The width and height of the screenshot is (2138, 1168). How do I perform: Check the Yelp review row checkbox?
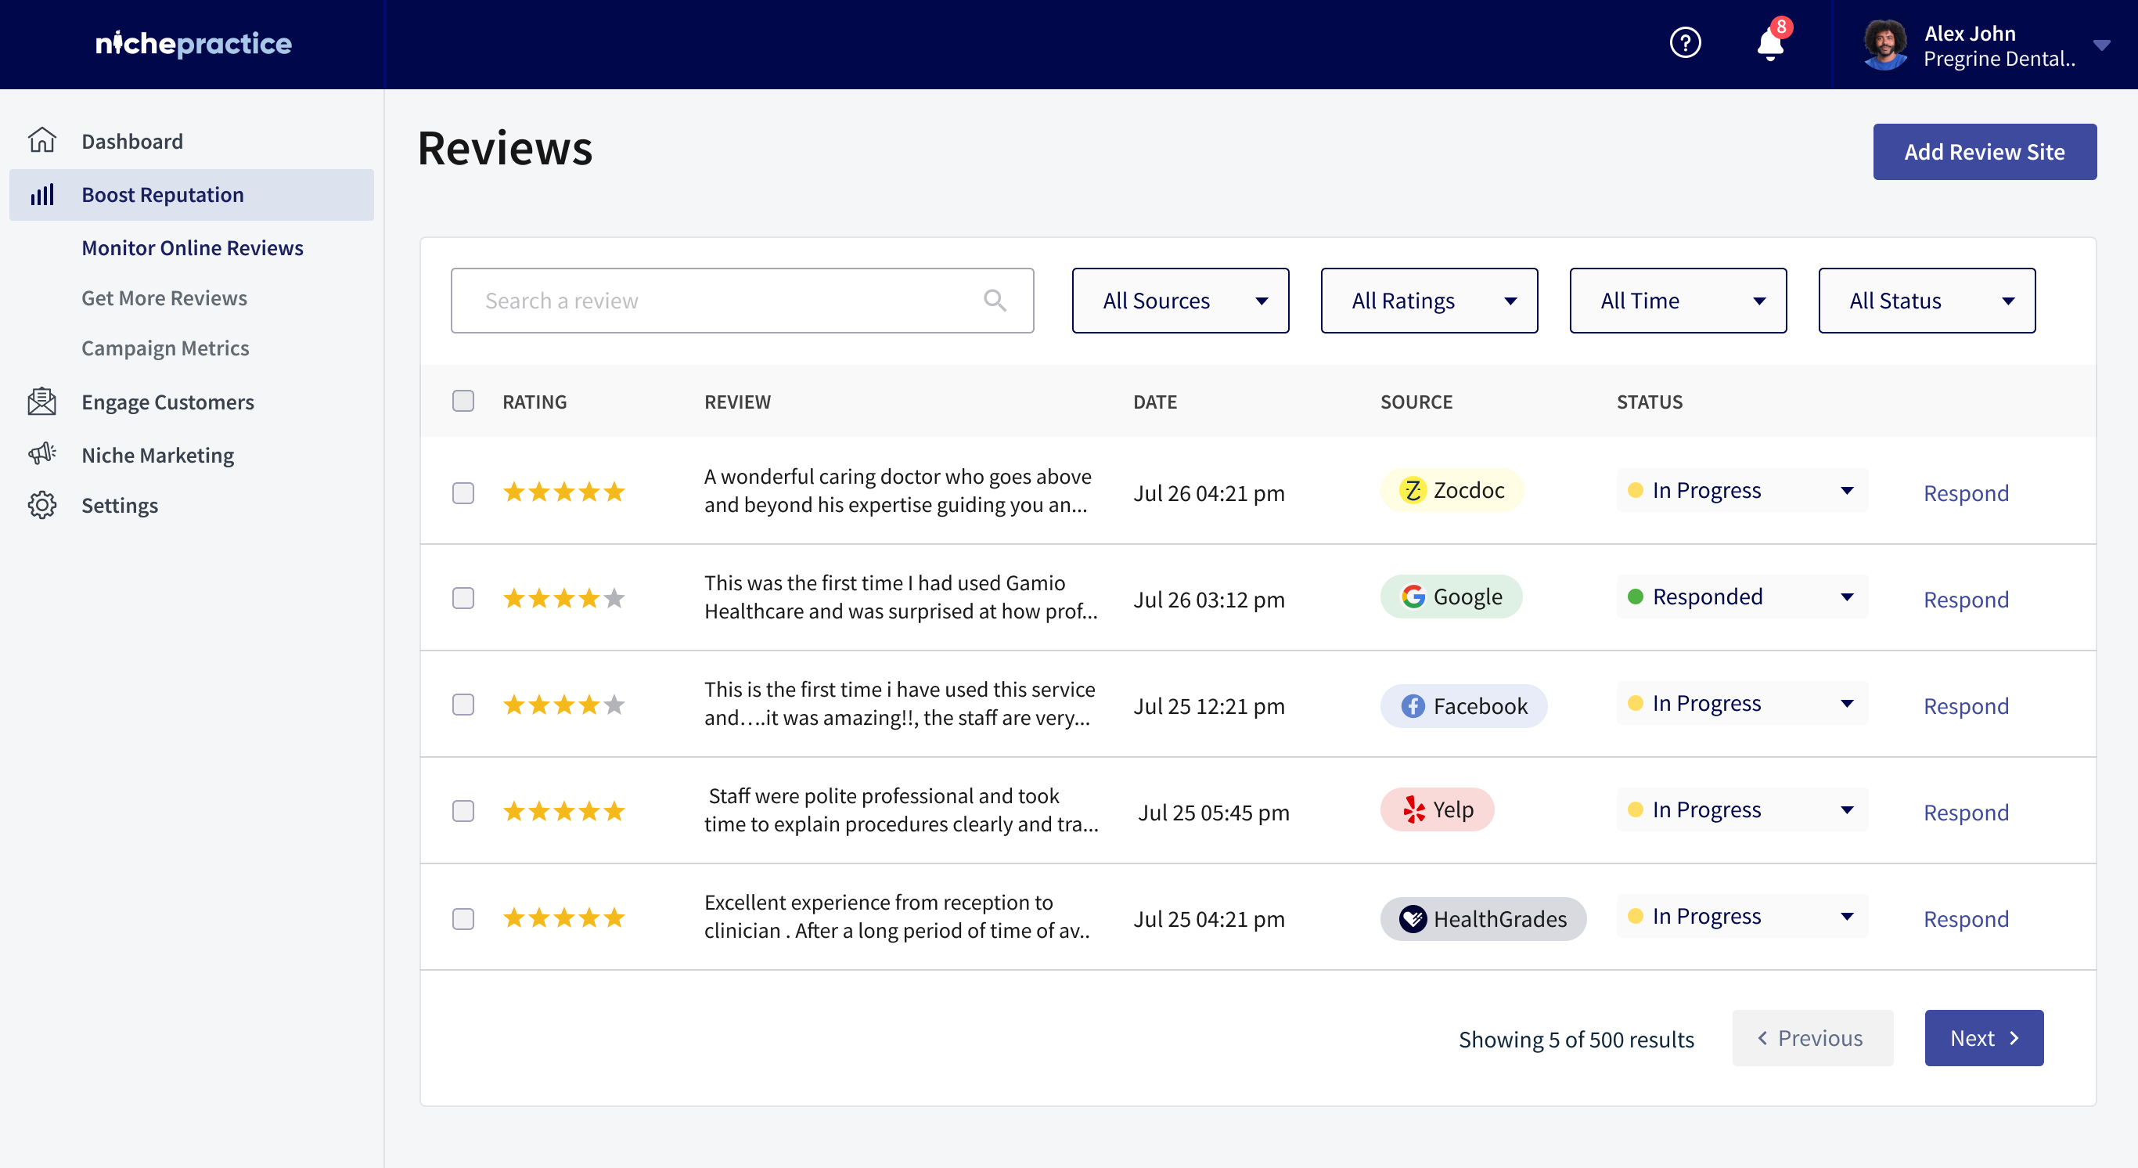coord(463,811)
